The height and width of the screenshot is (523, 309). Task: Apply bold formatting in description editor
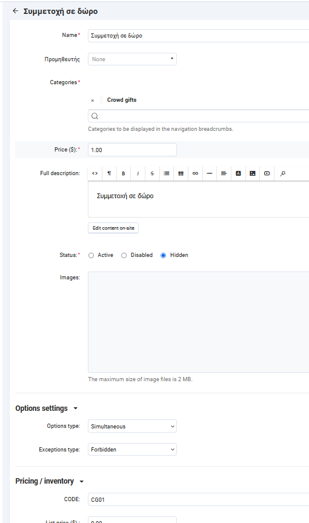tap(124, 173)
